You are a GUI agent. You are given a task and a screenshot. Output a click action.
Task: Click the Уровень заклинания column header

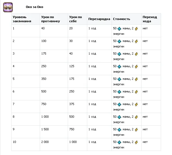tap(22, 19)
